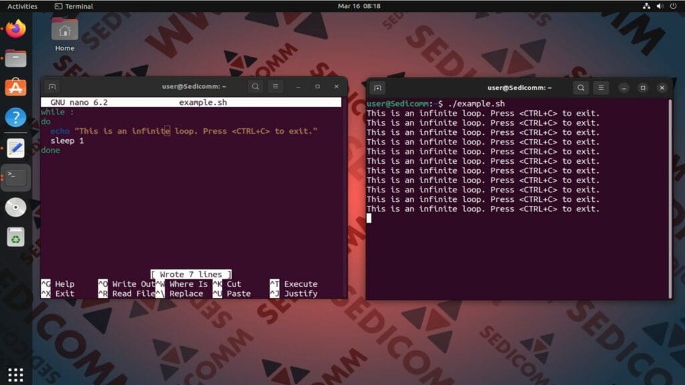Select the 'Wrote 7 lines' status message
685x385 pixels.
191,274
